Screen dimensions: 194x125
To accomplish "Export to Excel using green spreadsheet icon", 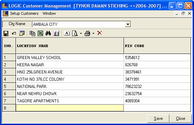I will [40, 33].
